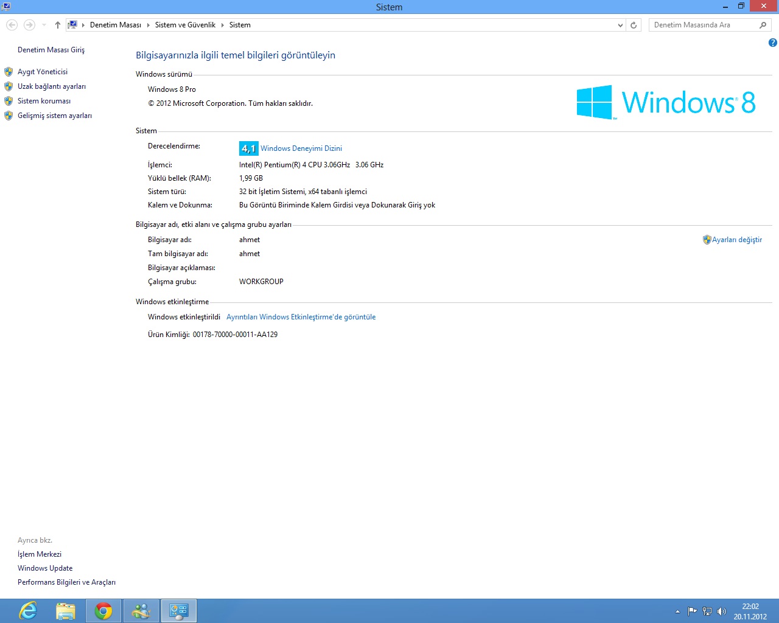Open Windows Deneyimi Dizini link
Image resolution: width=779 pixels, height=623 pixels.
tap(301, 148)
